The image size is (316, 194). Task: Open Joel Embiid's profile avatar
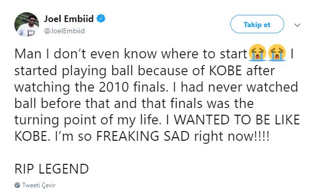pos(27,25)
